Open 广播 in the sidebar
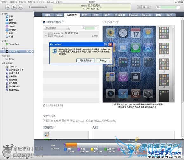This screenshot has height=160, width=184. pos(10,37)
